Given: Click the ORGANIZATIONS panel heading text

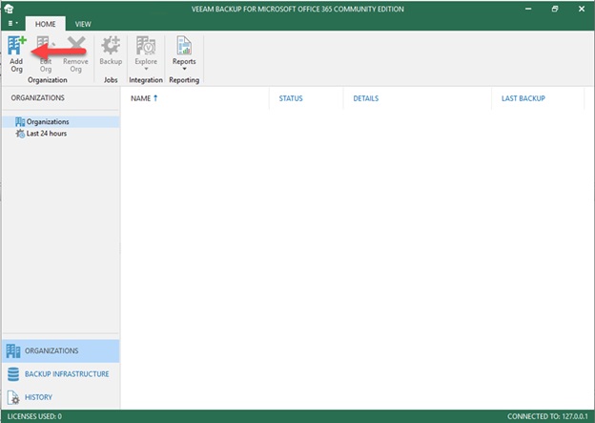Looking at the screenshot, I should [x=37, y=98].
